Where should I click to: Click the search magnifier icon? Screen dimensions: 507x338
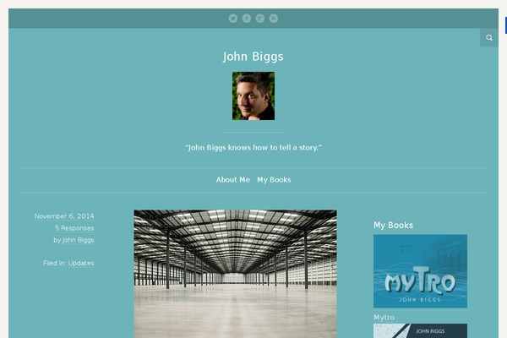(x=489, y=37)
